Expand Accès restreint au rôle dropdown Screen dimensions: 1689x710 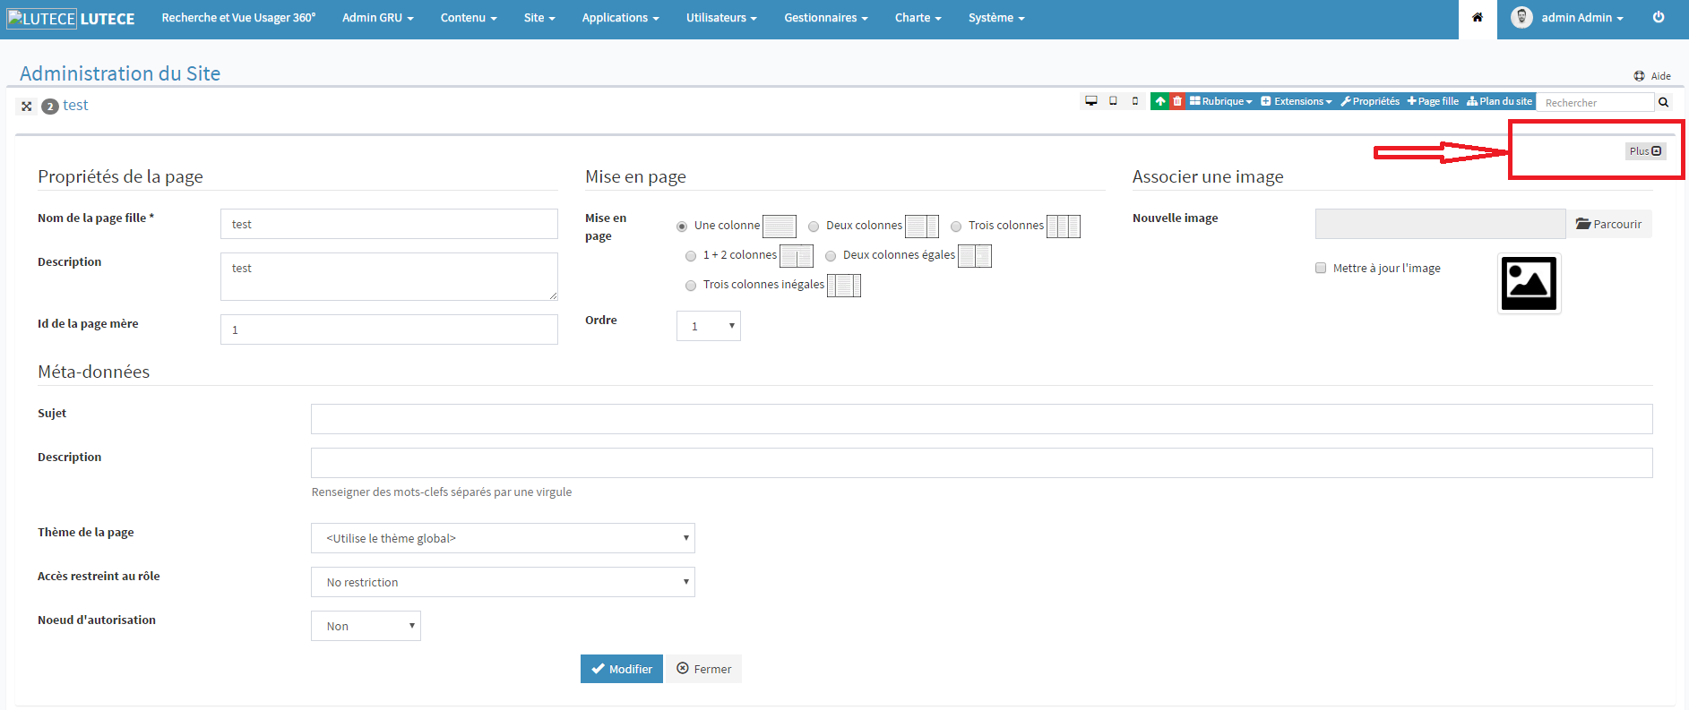click(x=503, y=582)
